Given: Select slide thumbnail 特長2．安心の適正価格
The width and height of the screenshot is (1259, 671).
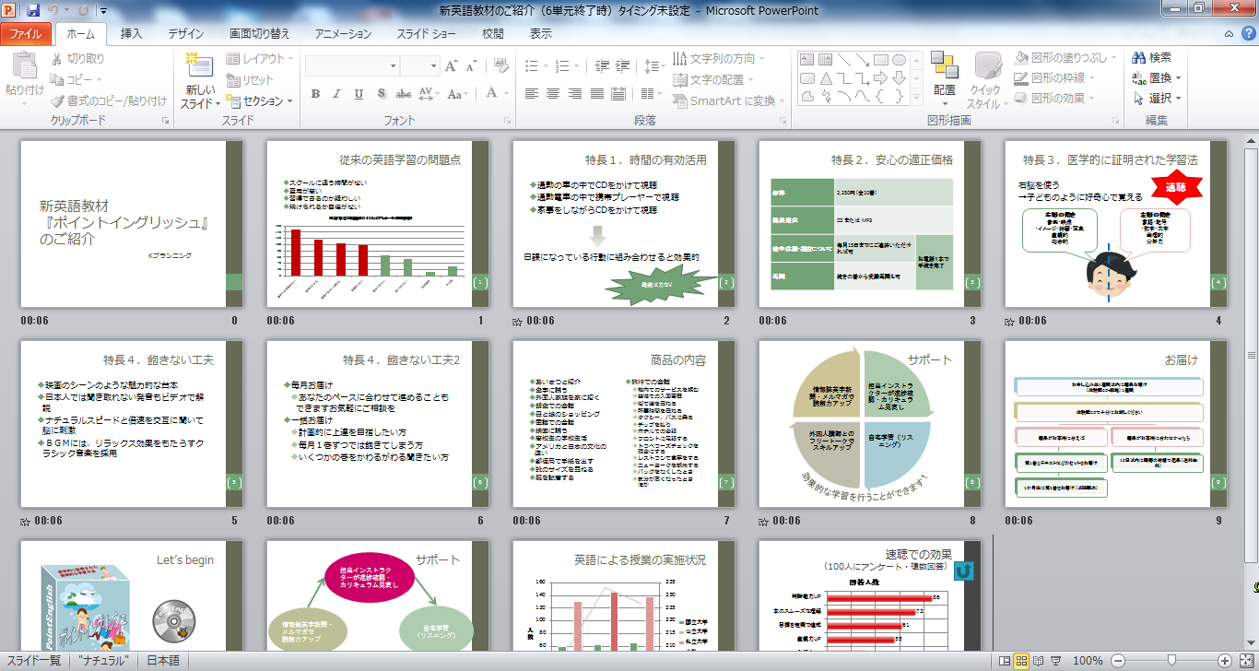Looking at the screenshot, I should click(869, 224).
